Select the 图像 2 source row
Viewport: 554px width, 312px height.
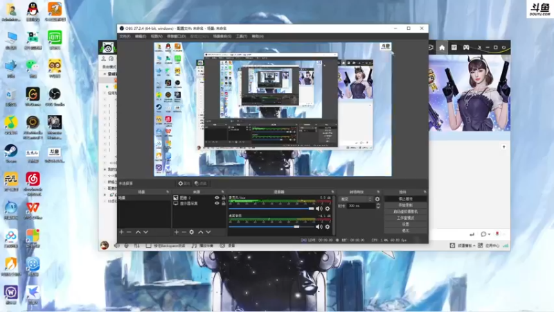(199, 198)
